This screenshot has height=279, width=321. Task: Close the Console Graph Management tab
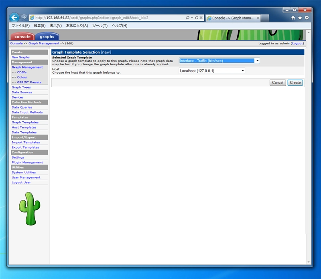click(x=258, y=18)
